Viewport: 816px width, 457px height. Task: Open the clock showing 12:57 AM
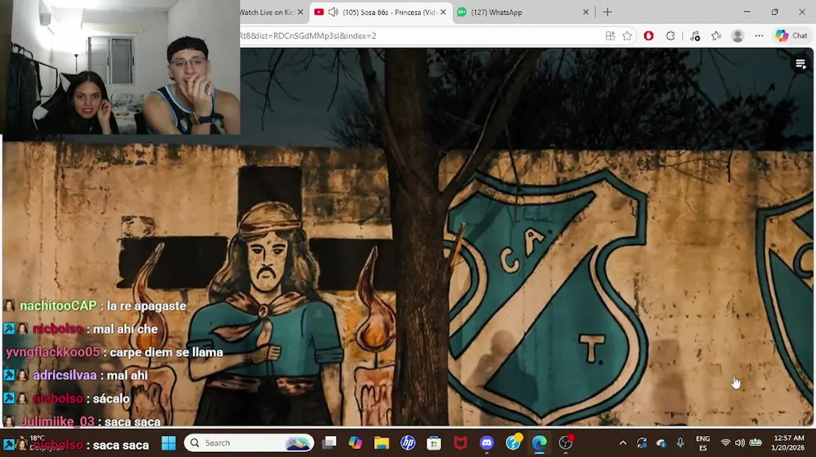pos(789,443)
